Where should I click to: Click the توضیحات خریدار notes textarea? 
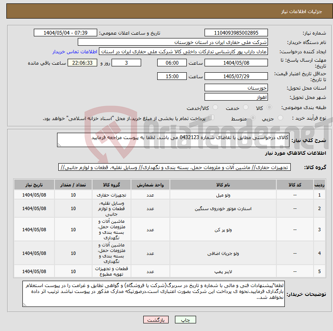coord(153,294)
